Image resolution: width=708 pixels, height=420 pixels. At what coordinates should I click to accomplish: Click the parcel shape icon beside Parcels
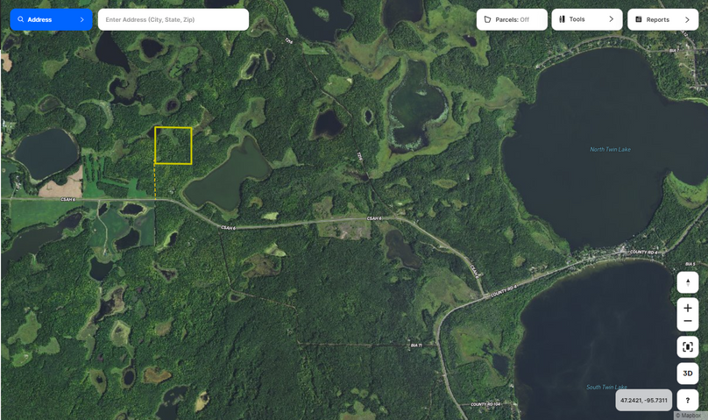(x=487, y=19)
